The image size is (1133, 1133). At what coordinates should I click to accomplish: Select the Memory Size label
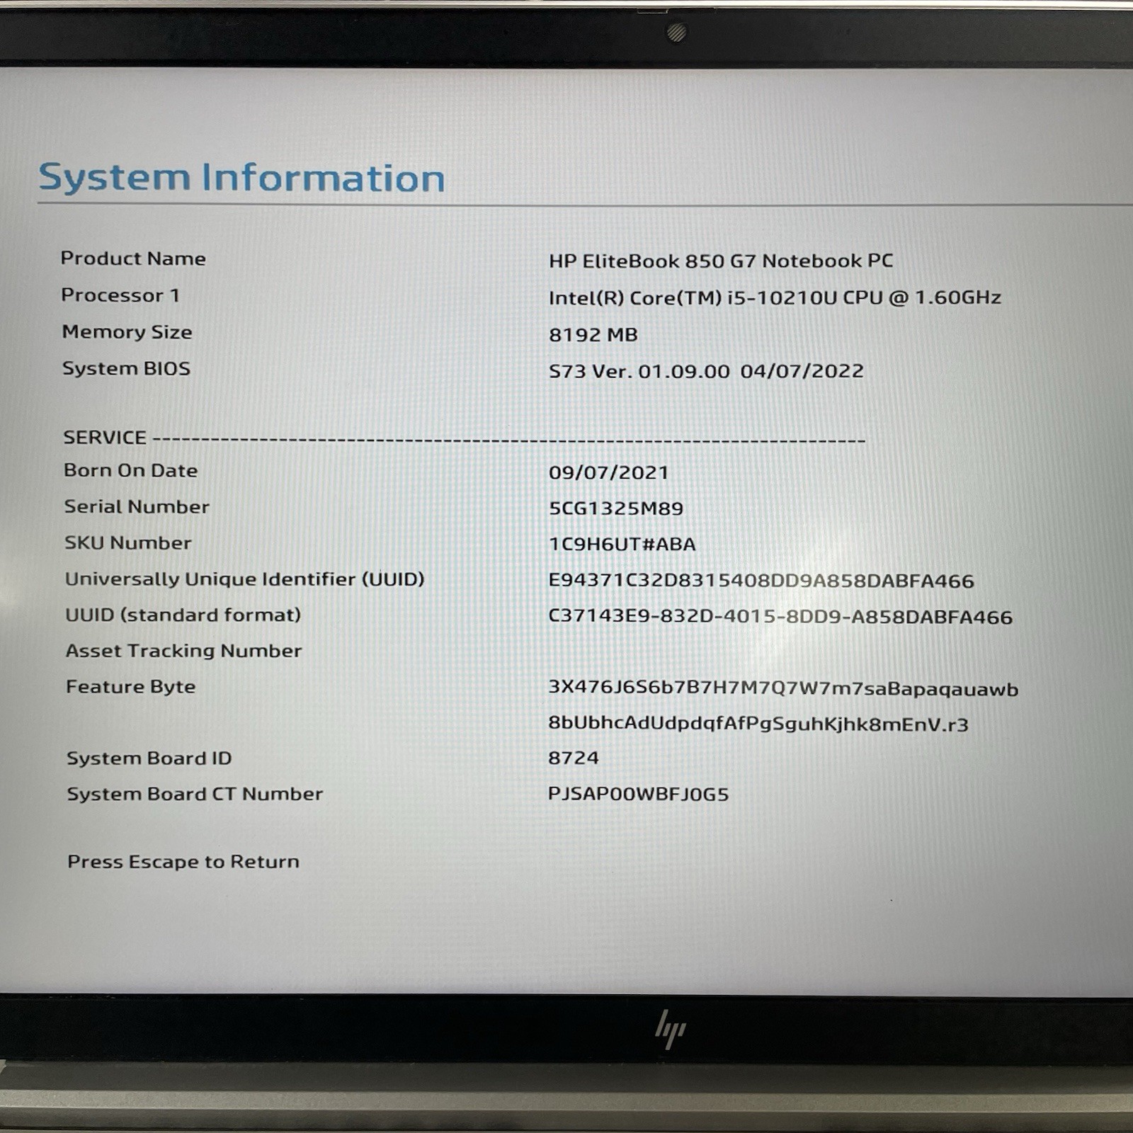[x=127, y=332]
